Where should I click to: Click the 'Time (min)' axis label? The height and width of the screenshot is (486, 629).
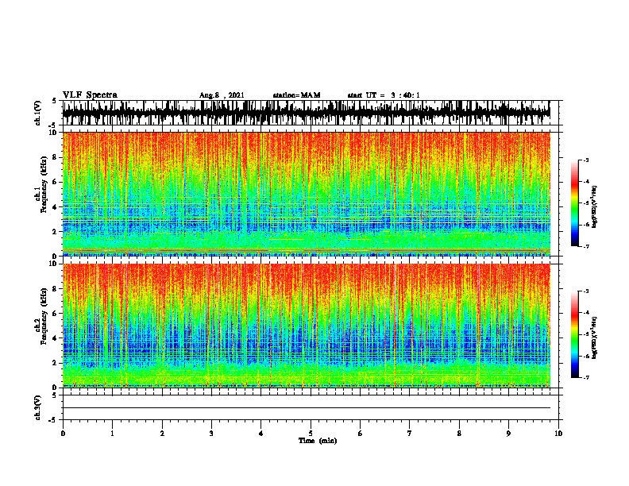pyautogui.click(x=318, y=441)
